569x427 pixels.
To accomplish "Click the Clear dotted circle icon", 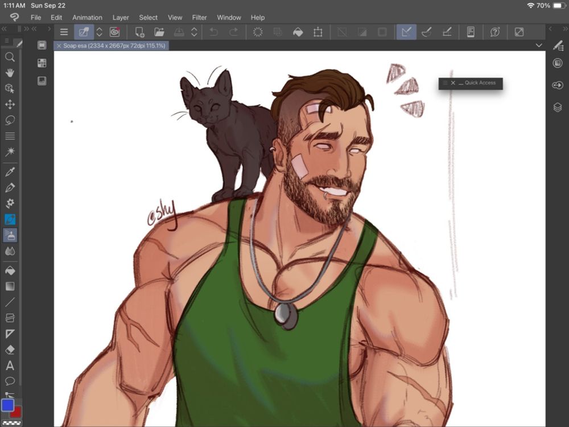I will pos(258,32).
